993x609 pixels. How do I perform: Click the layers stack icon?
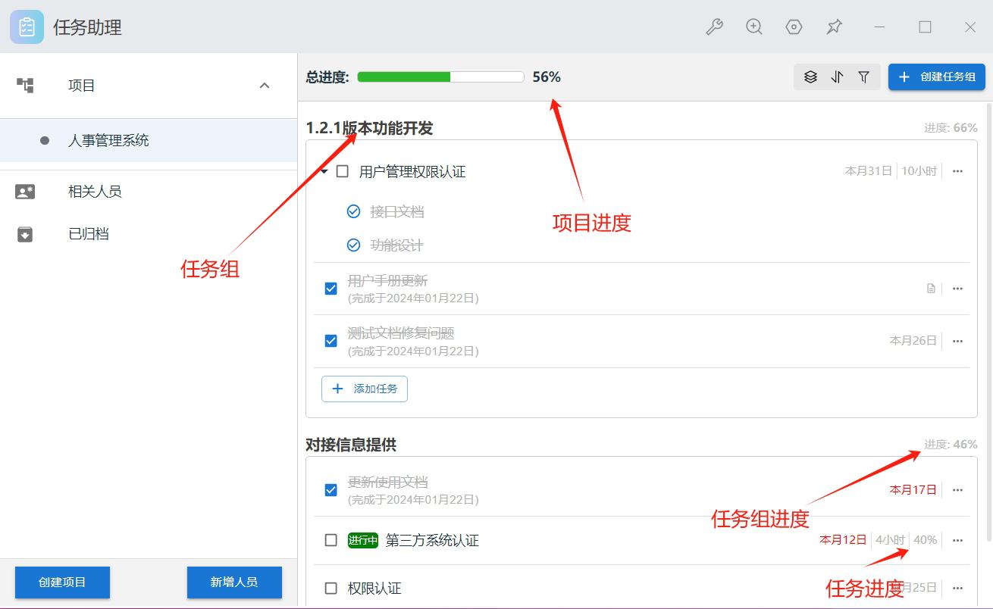810,77
